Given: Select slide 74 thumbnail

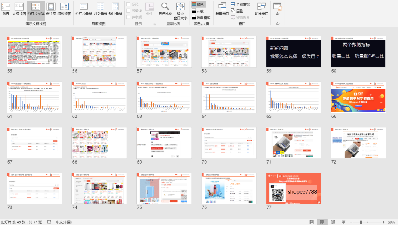Looking at the screenshot, I should pos(99,189).
